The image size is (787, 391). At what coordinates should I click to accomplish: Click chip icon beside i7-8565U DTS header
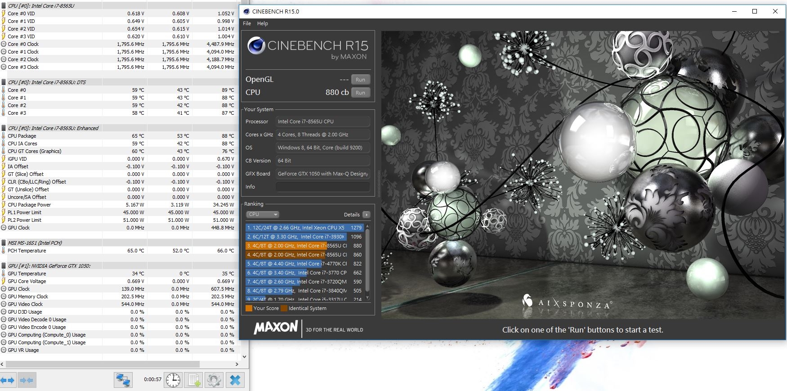pos(4,82)
